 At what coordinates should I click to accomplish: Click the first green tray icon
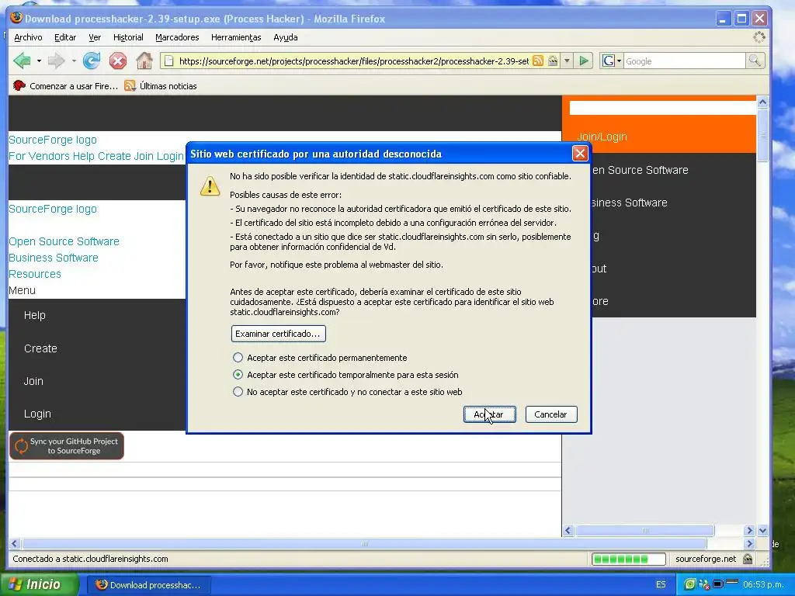(x=689, y=584)
